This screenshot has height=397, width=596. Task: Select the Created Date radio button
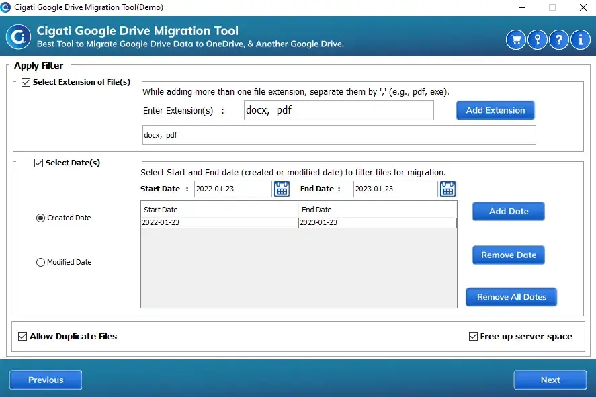[40, 218]
